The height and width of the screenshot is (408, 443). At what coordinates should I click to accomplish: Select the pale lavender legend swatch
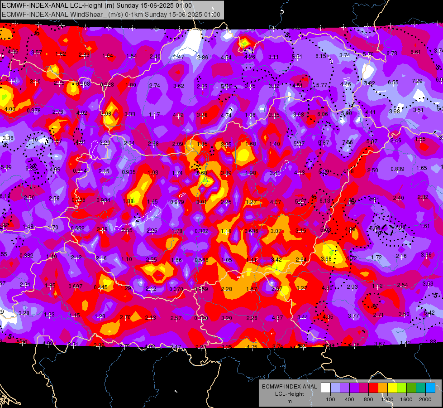[x=335, y=388]
